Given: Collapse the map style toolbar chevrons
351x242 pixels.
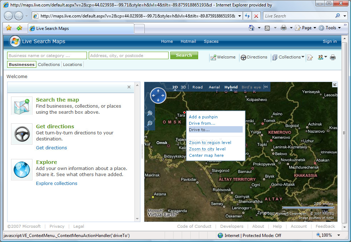Looking at the screenshot, I should 266,87.
